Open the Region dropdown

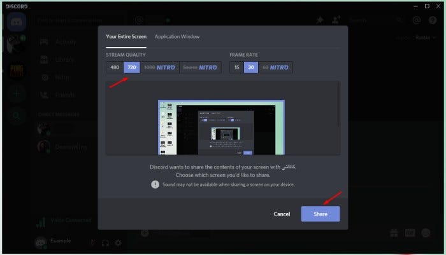(425, 38)
